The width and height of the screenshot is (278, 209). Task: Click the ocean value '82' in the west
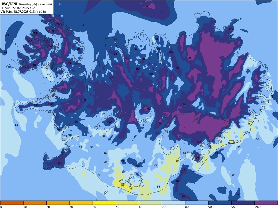pyautogui.click(x=16, y=125)
